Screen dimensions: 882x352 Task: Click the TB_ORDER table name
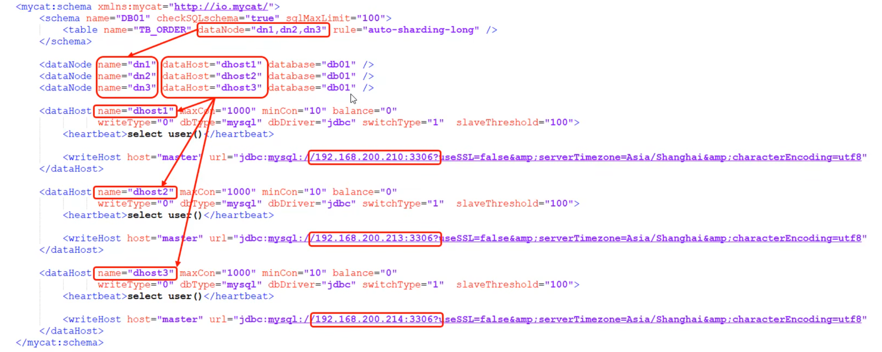162,30
